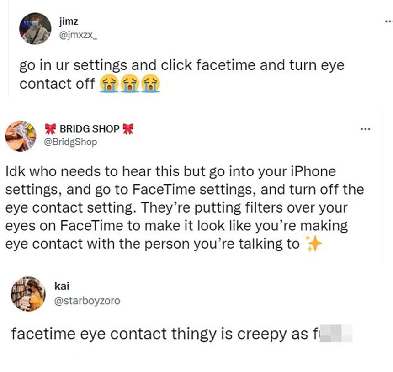The image size is (393, 372).
Task: Click the sparkles emoji ending BRIDG SHOP's tweet
Action: tap(314, 244)
